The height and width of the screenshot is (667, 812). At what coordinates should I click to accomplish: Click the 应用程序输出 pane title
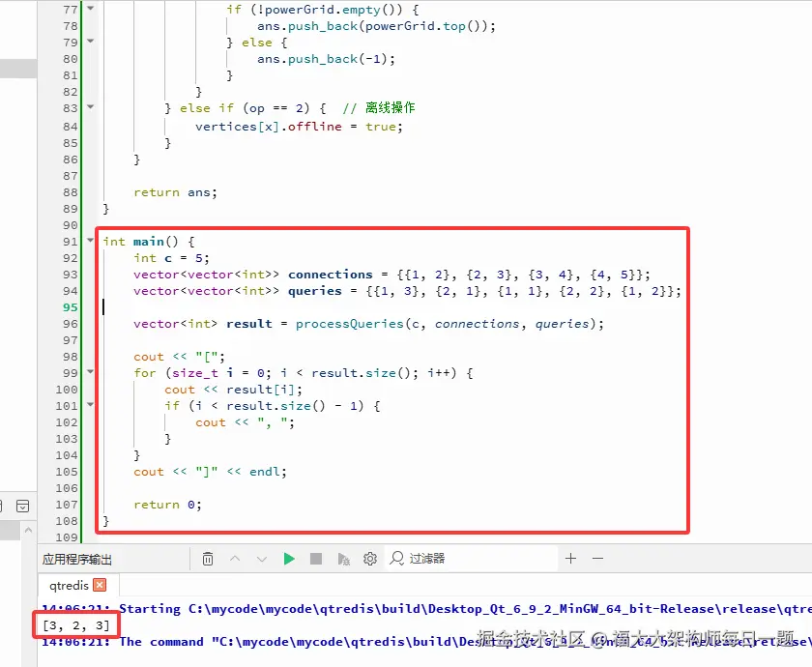click(77, 560)
